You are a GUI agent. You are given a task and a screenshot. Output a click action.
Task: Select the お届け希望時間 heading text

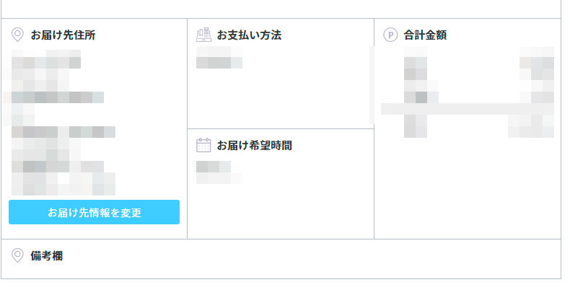coord(255,146)
